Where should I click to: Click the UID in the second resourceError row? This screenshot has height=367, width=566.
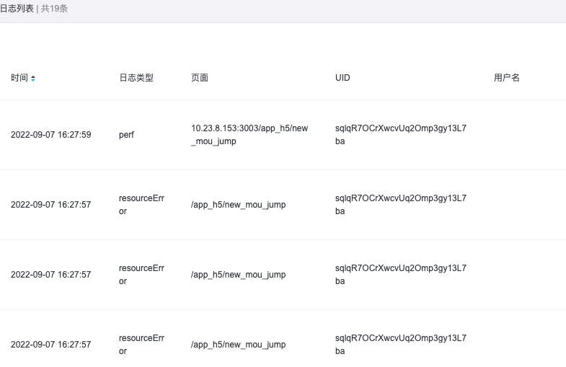[401, 275]
